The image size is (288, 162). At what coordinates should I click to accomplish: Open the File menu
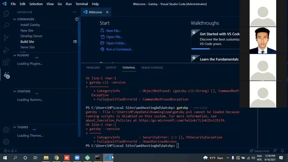click(13, 4)
